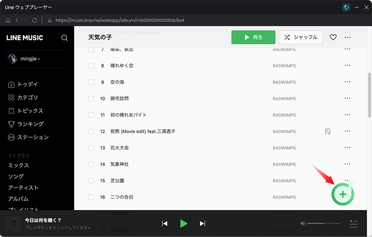Click the mingjie profile avatar

13,59
